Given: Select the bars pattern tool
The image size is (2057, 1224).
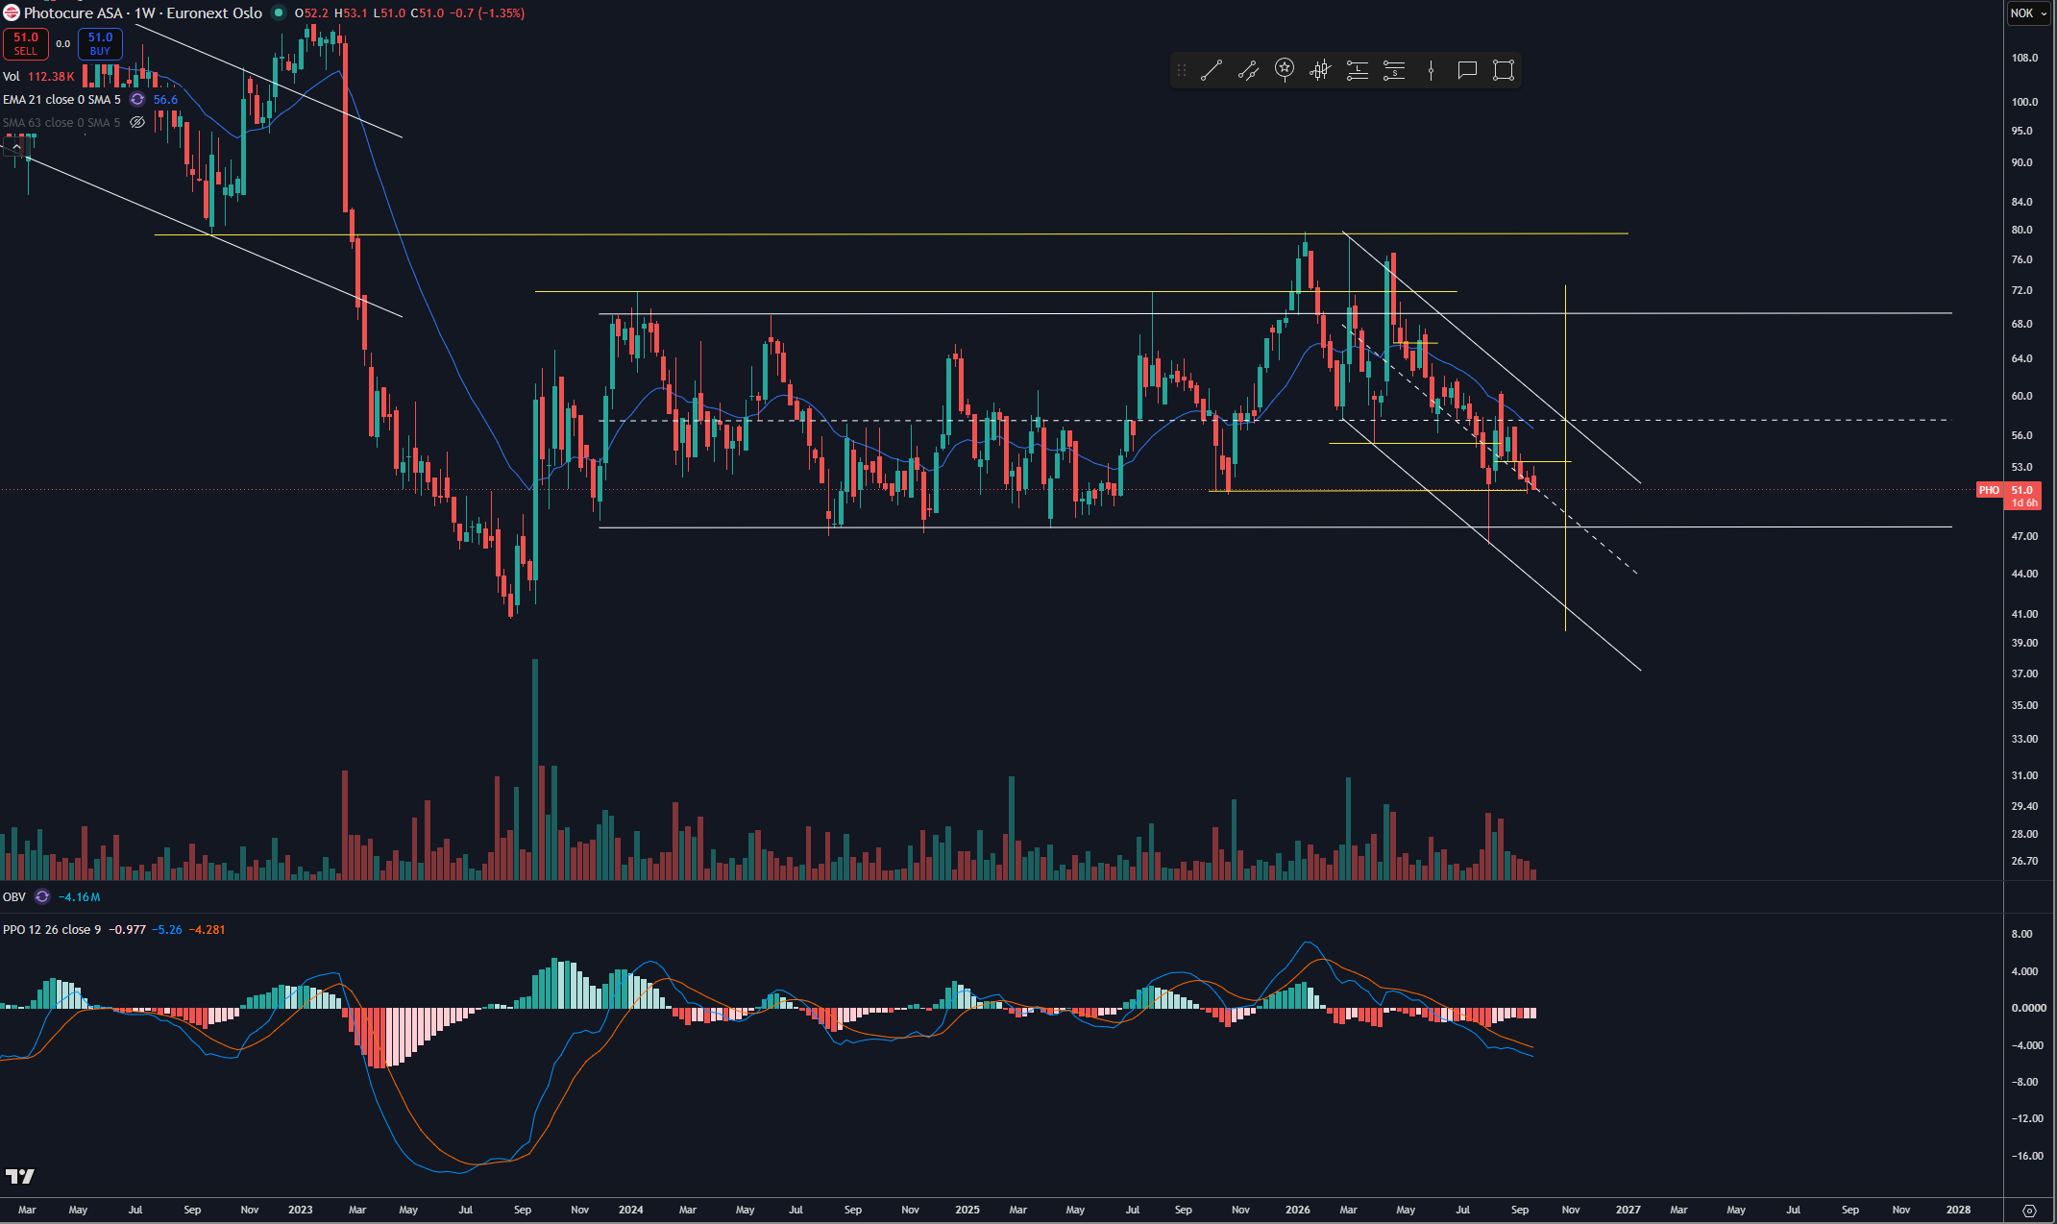Looking at the screenshot, I should point(1320,70).
